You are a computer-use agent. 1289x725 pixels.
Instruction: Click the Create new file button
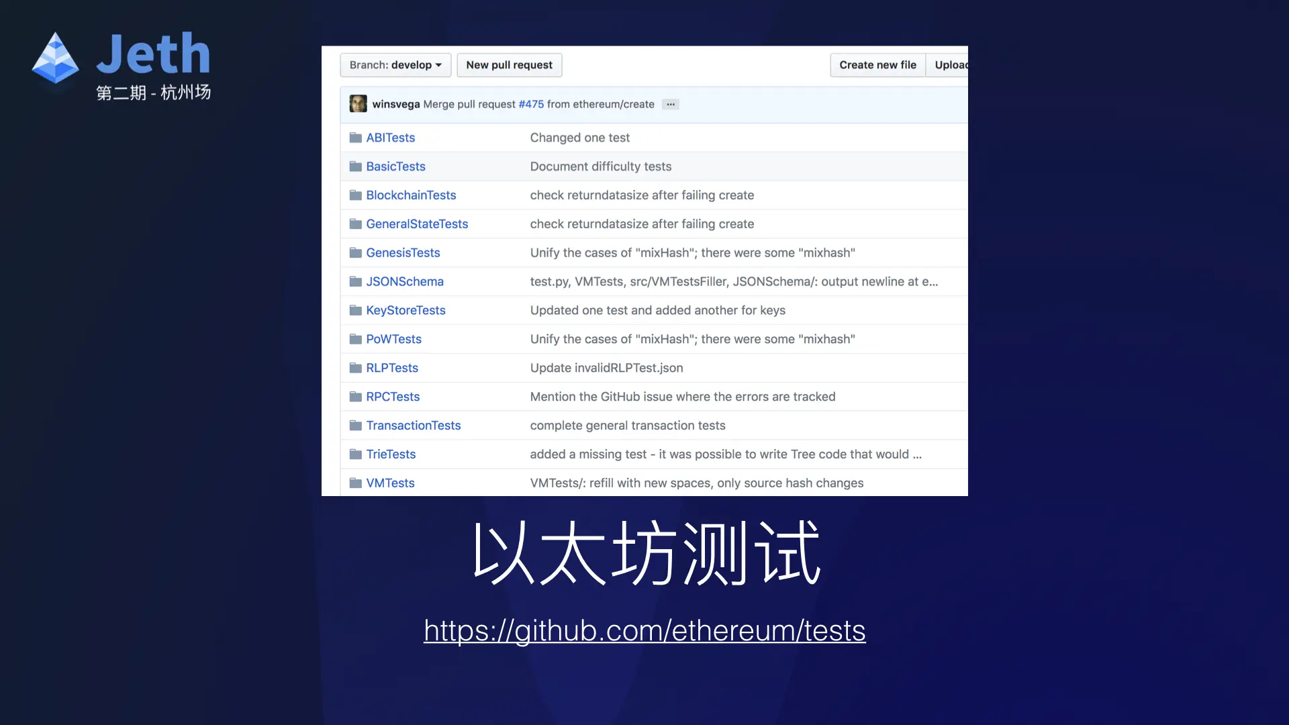pos(877,65)
